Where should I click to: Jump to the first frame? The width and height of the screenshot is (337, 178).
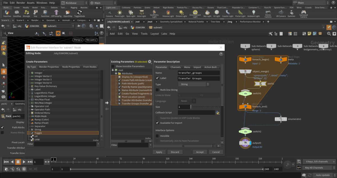coord(6,162)
